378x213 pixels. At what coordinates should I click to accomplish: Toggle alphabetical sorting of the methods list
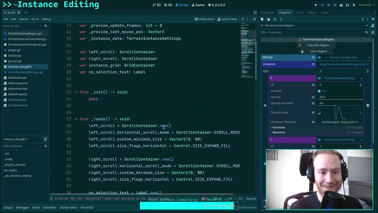click(46, 139)
